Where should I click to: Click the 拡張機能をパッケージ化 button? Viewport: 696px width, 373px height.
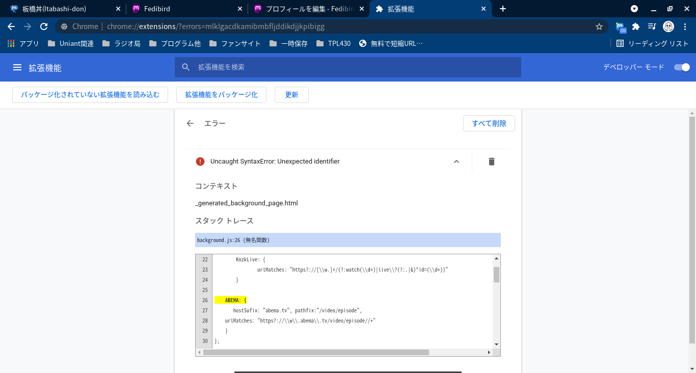pyautogui.click(x=221, y=95)
